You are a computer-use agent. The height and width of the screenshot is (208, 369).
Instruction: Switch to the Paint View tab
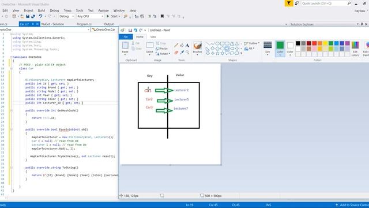point(153,37)
